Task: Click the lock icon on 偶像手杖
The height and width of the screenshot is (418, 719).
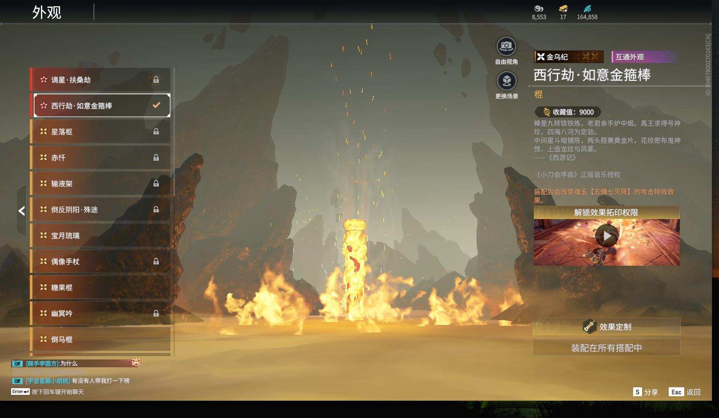Action: pos(156,261)
